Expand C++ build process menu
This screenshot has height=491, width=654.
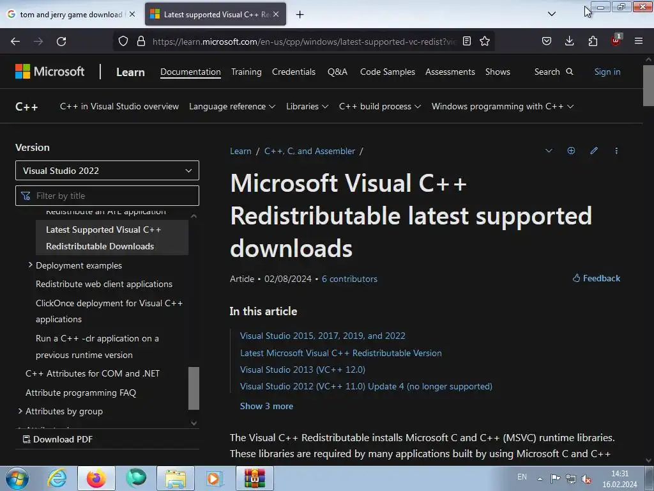pos(379,107)
